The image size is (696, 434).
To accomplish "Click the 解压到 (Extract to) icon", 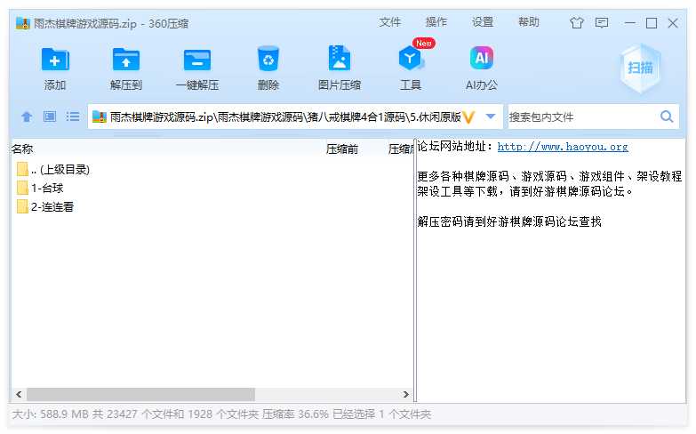I will [x=126, y=59].
